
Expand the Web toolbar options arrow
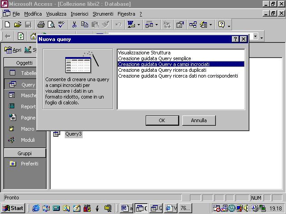point(261,37)
